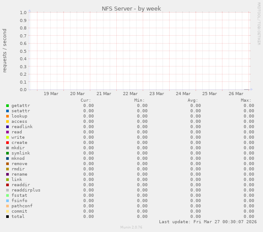This screenshot has height=232, width=263.
Task: Click the read purple legend swatch
Action: pyautogui.click(x=7, y=132)
